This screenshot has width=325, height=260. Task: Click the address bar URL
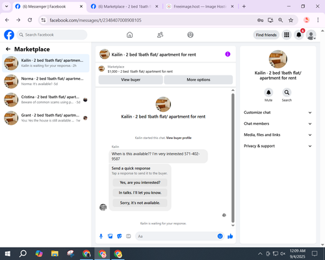click(x=96, y=20)
